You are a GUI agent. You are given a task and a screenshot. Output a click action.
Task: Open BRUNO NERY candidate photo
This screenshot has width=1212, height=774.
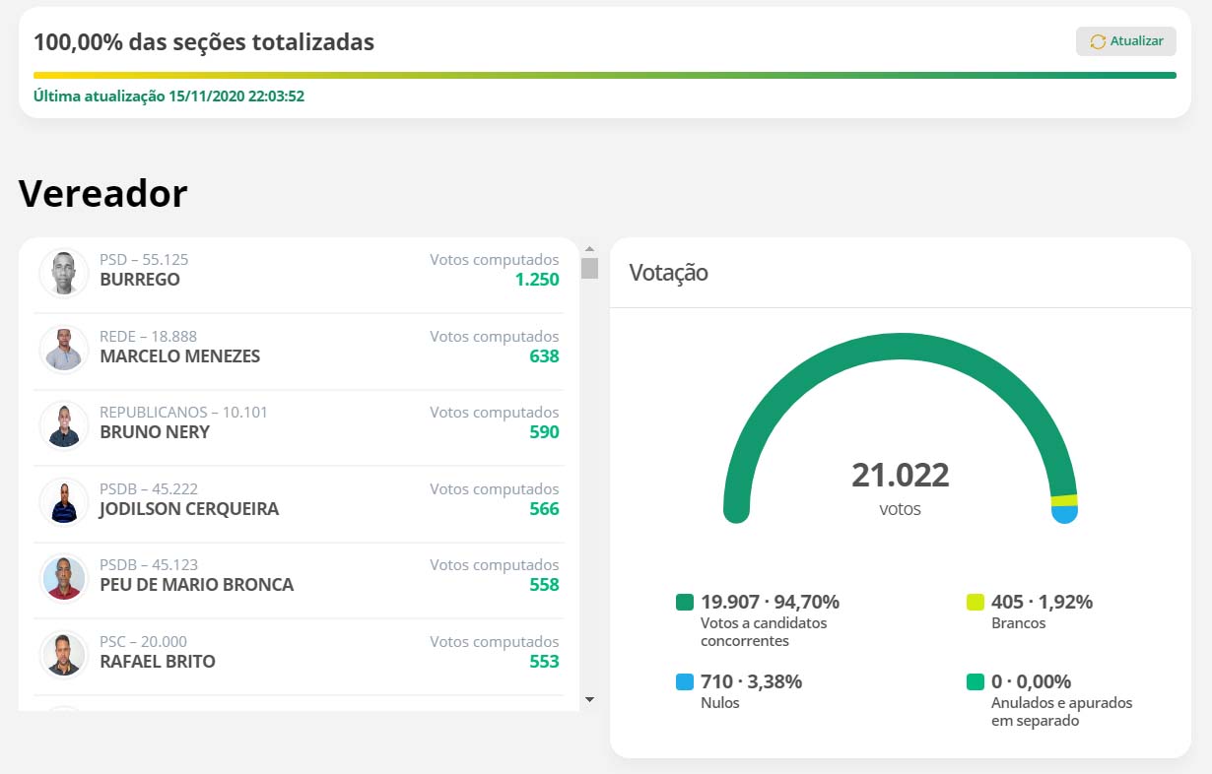click(x=64, y=425)
